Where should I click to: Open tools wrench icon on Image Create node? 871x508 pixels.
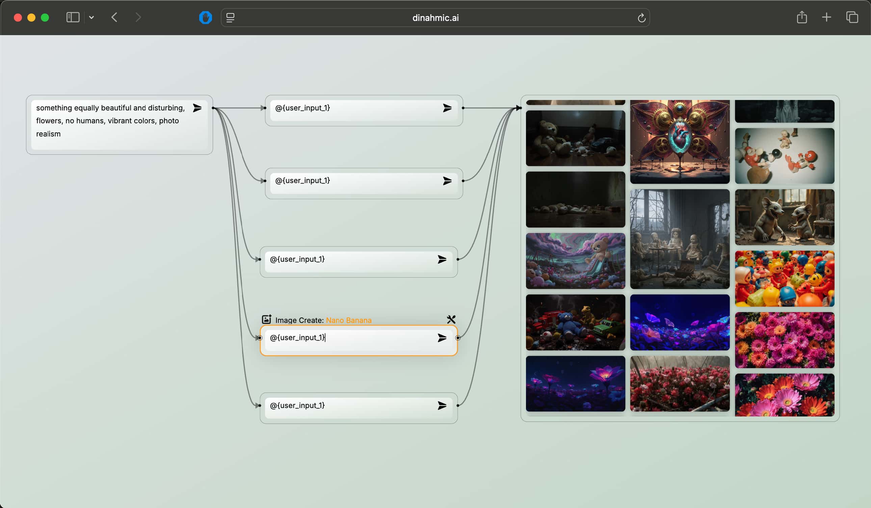(x=451, y=319)
